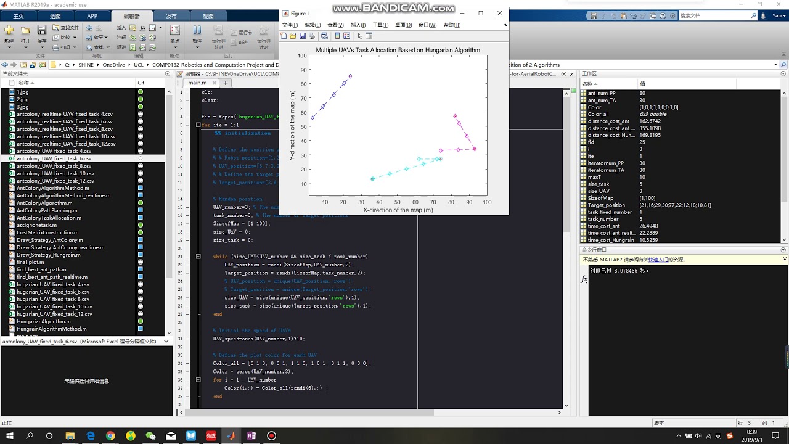
Task: Click the New (新建) file icon
Action: click(x=9, y=30)
